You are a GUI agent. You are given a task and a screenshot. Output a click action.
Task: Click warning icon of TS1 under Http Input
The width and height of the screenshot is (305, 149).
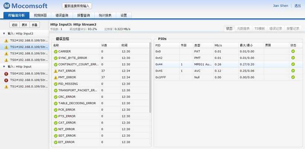tap(6, 87)
